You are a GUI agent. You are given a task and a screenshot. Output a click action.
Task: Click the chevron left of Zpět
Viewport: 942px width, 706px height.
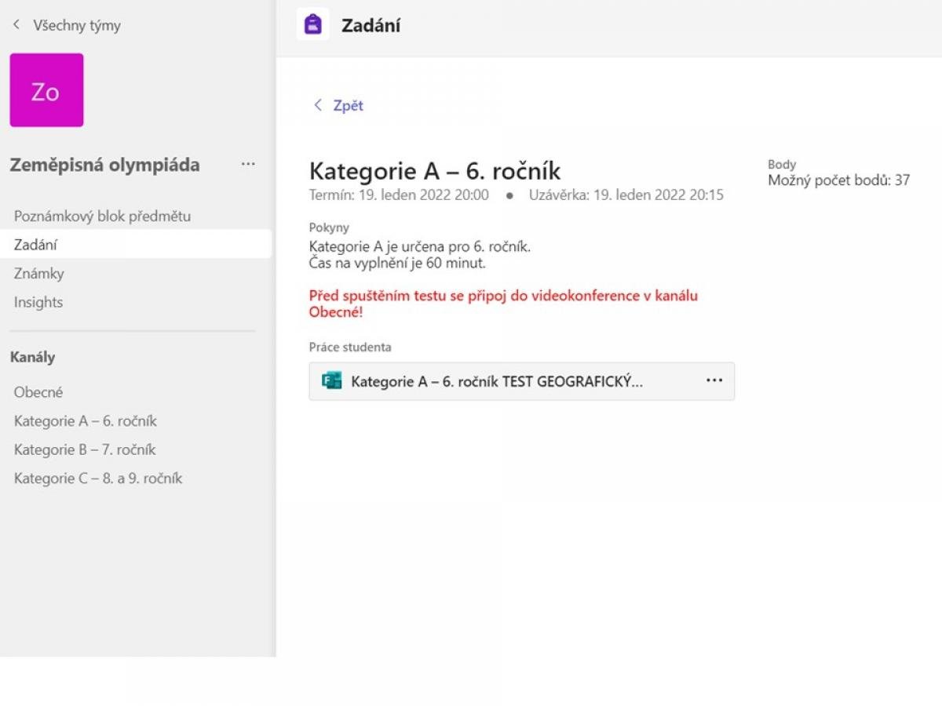[x=318, y=105]
